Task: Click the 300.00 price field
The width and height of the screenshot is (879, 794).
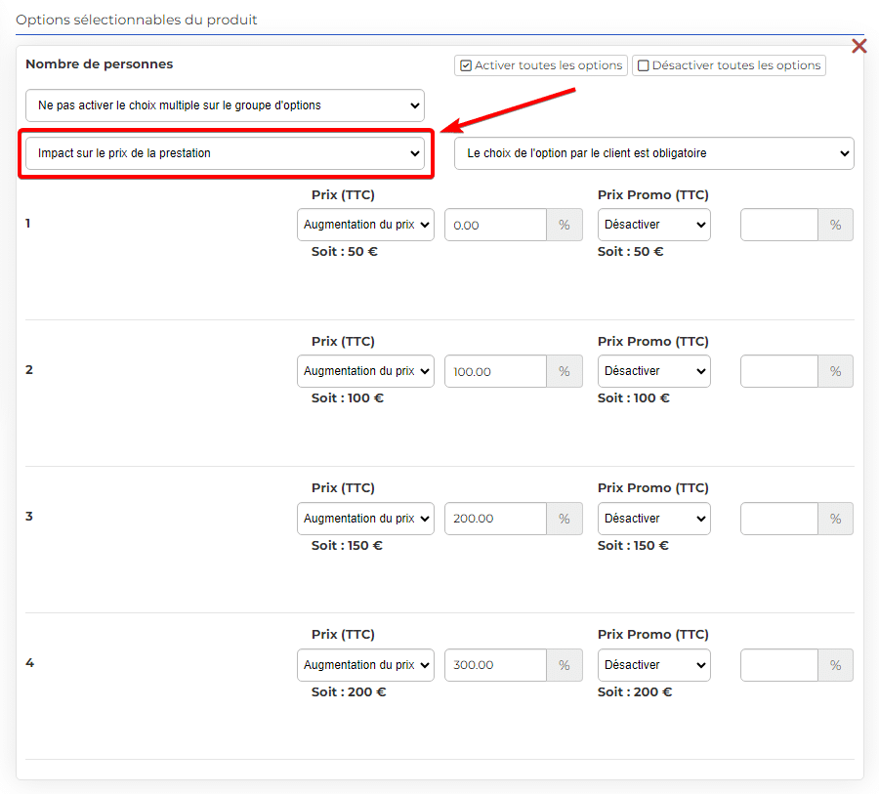Action: pos(495,665)
